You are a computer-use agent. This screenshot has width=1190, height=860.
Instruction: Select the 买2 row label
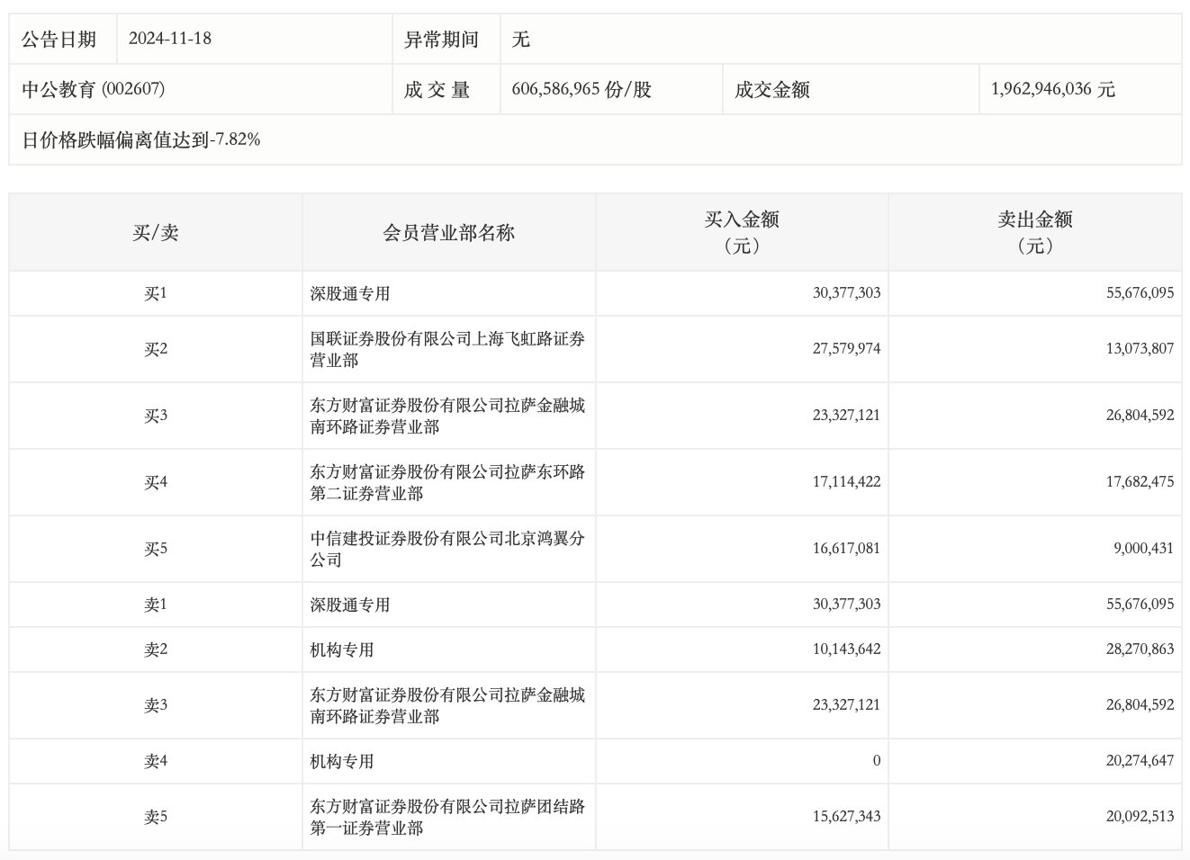click(x=156, y=349)
